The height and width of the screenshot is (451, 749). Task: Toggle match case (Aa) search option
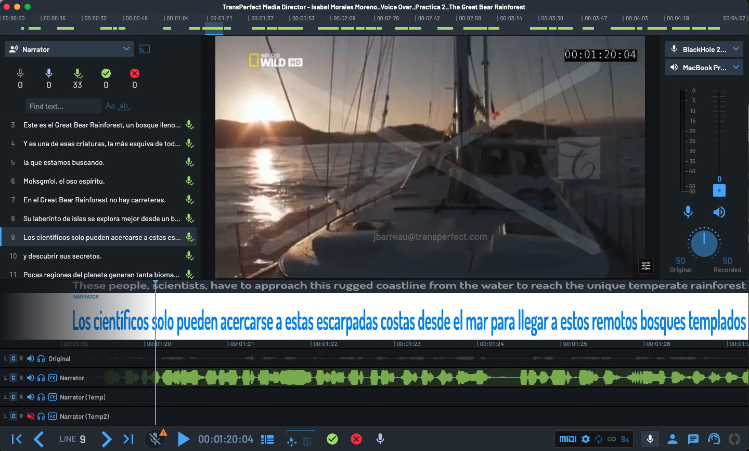coord(110,106)
